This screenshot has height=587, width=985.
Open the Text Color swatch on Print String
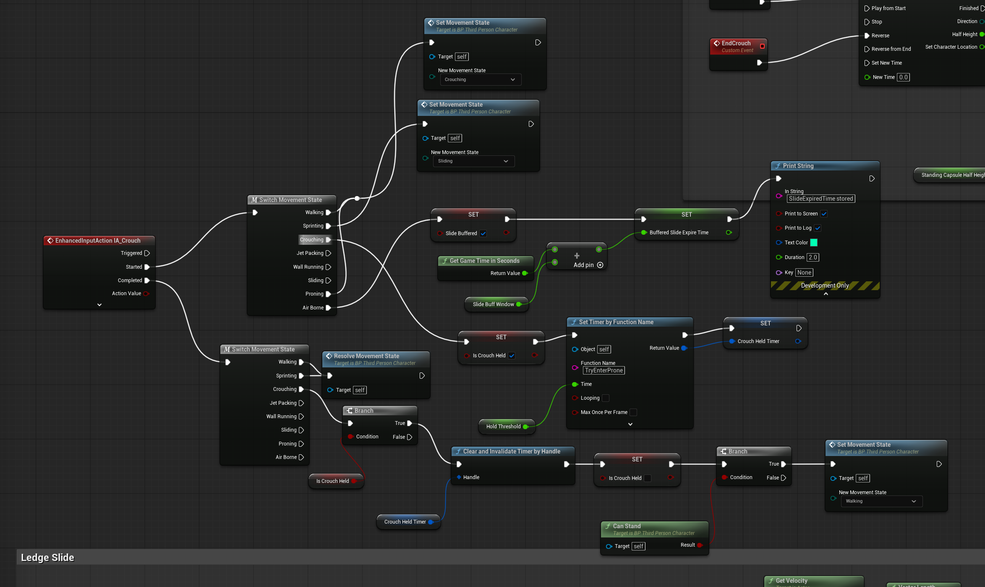813,243
